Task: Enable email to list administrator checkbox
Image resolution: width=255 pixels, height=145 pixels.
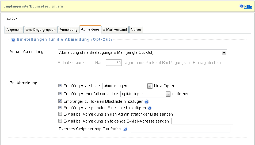Action: (x=60, y=114)
